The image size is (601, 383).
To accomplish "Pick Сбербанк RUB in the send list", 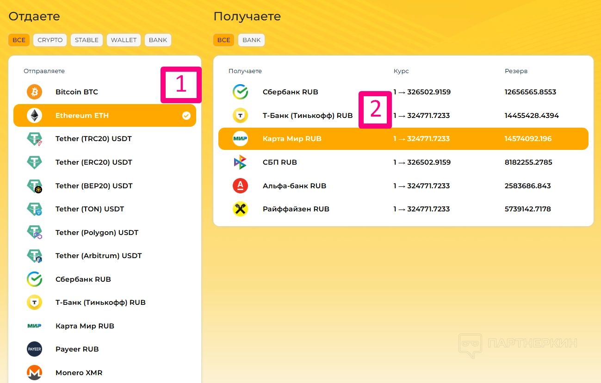I will (83, 279).
